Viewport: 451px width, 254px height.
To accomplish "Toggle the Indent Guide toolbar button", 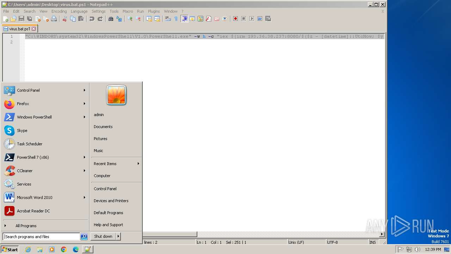I will point(184,19).
